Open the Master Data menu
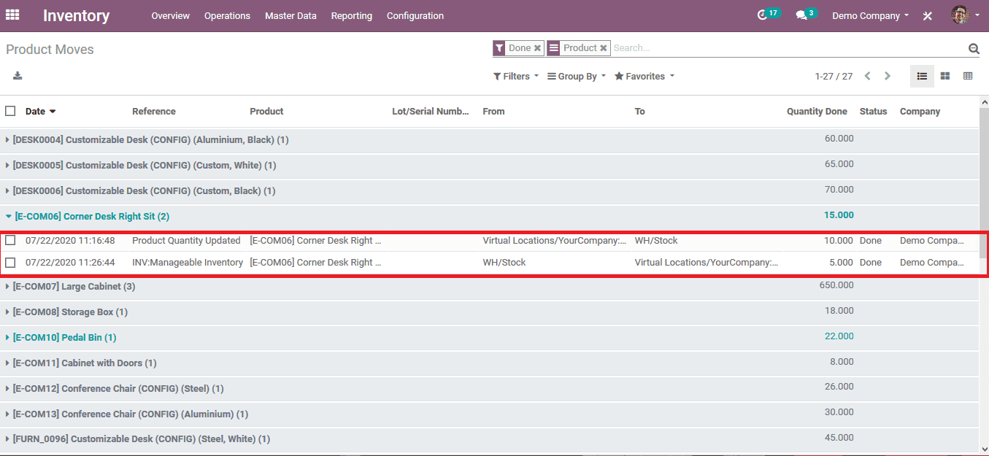Screen dimensions: 989x456 (290, 15)
